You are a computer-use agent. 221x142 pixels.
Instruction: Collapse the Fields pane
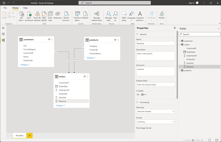(219, 29)
